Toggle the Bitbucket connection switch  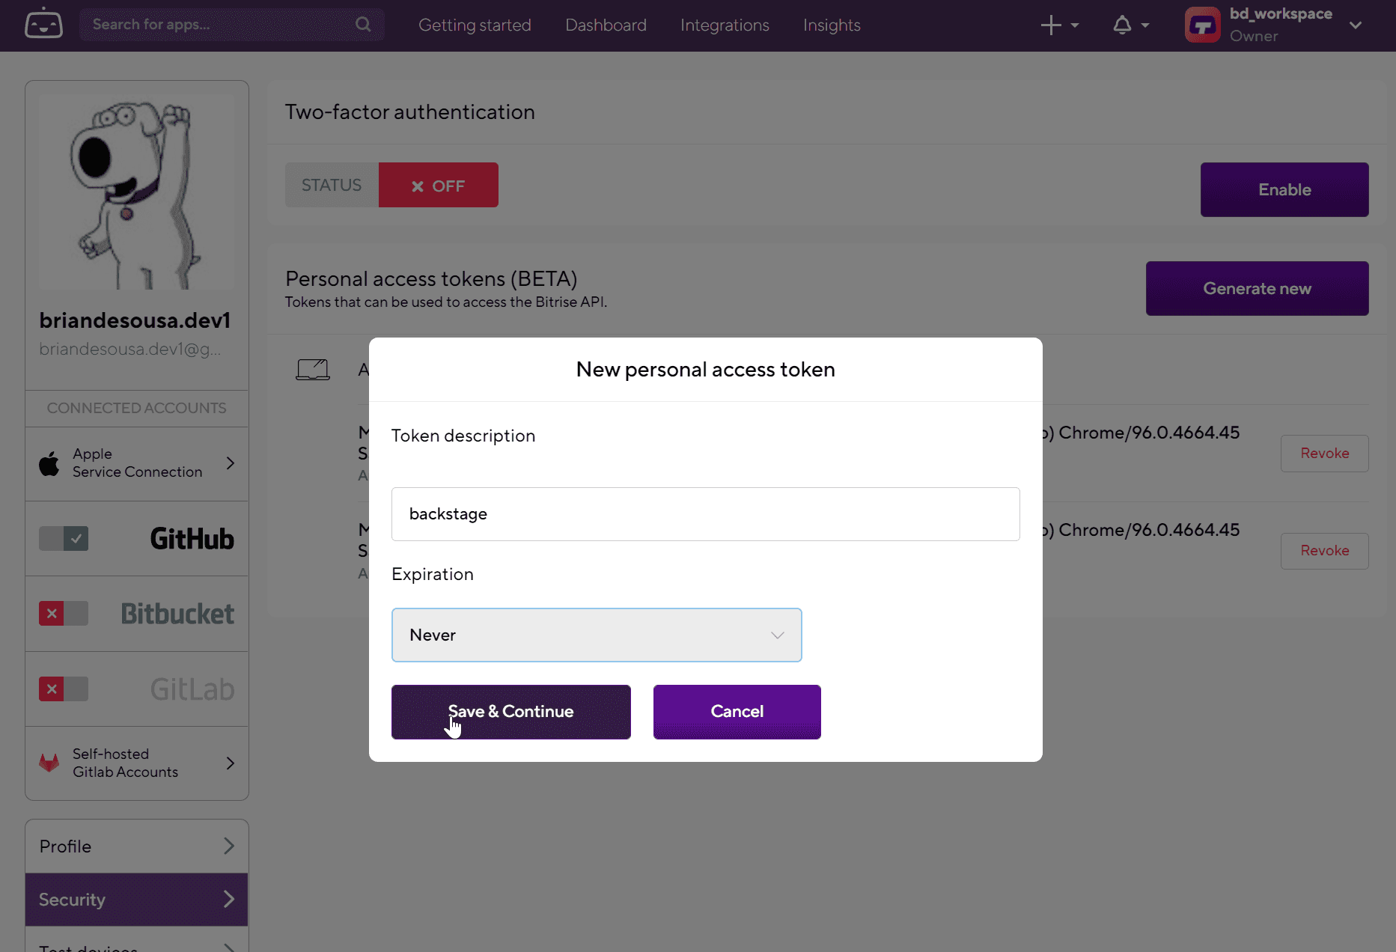point(64,614)
